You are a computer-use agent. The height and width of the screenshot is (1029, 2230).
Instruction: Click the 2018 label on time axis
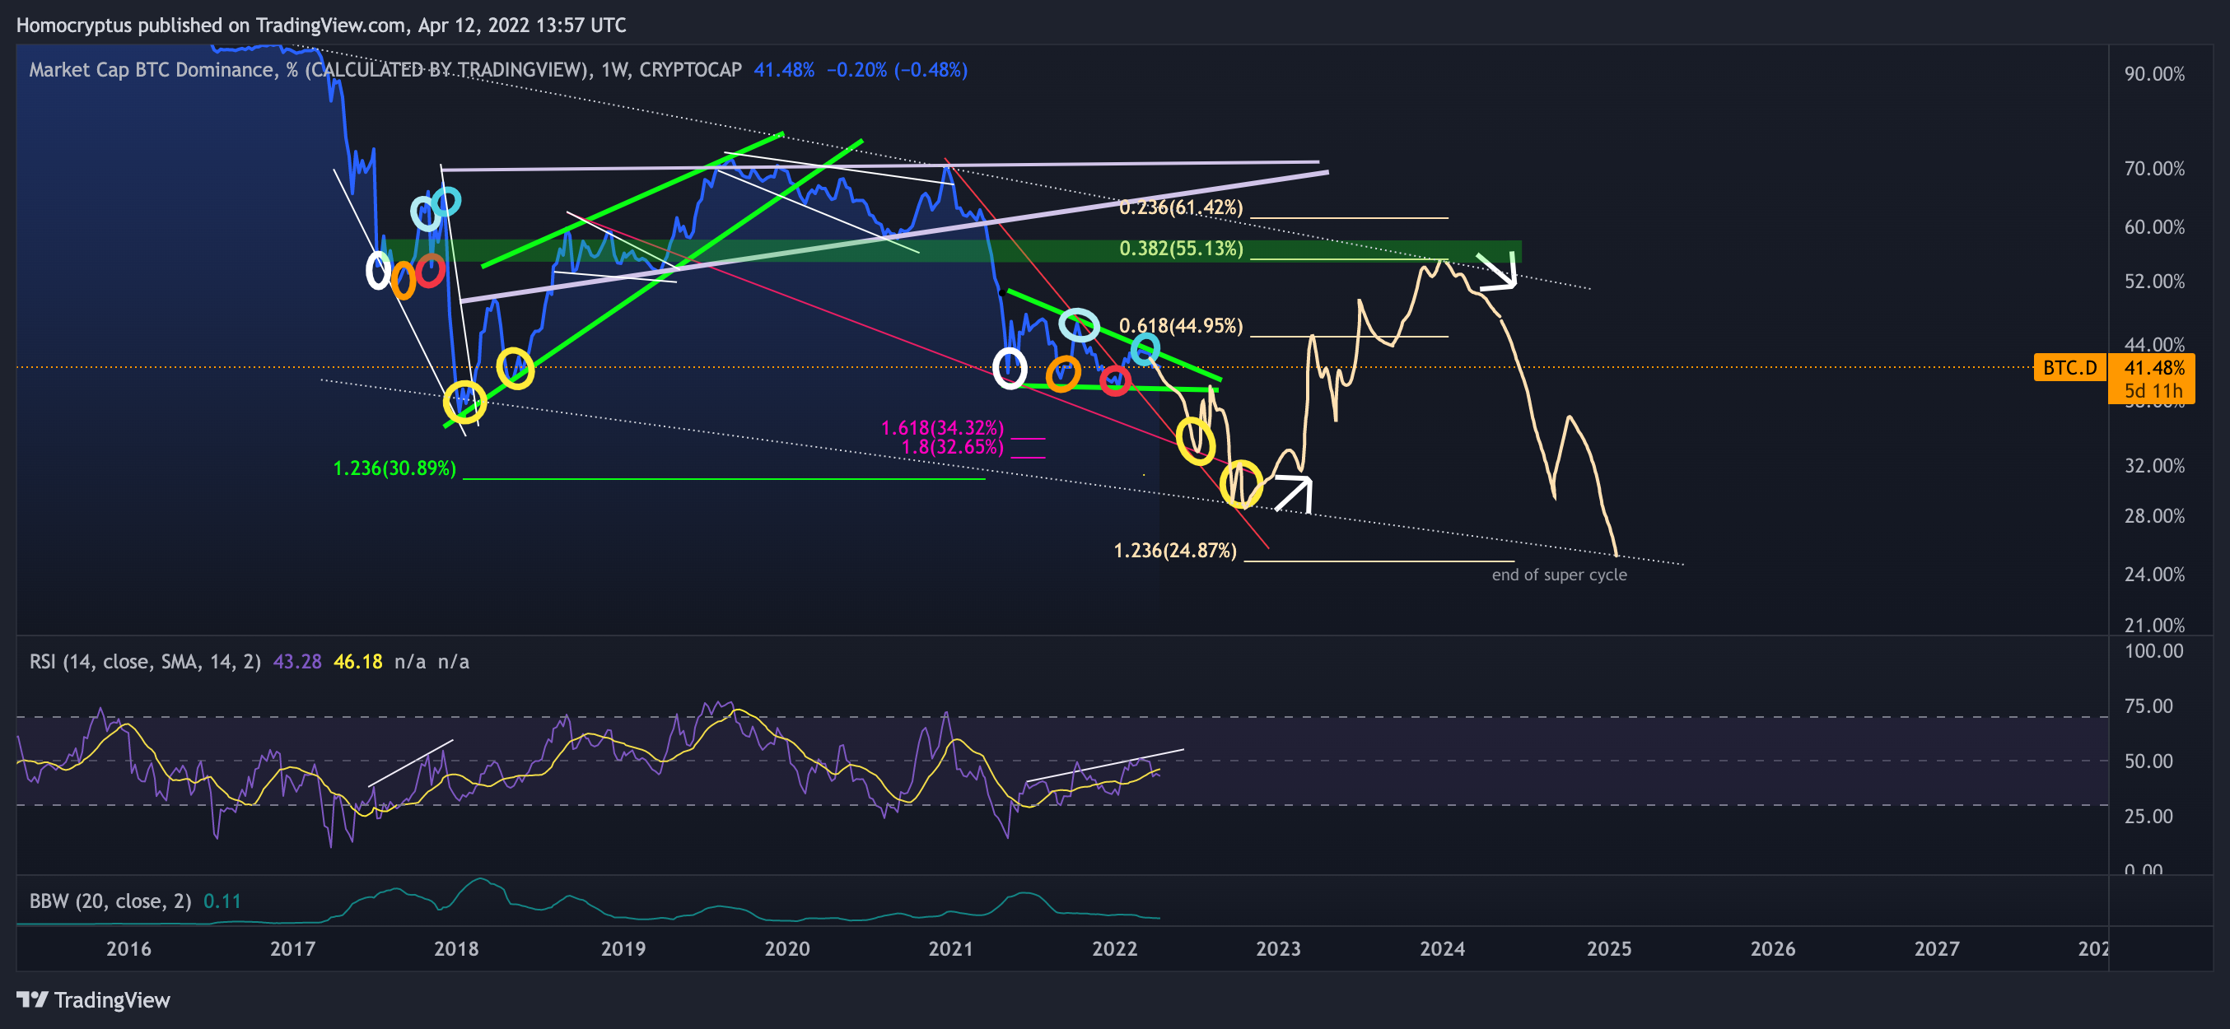[456, 948]
